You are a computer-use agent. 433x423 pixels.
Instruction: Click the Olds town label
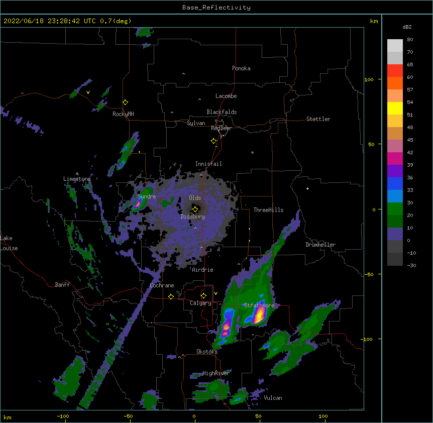coord(195,198)
